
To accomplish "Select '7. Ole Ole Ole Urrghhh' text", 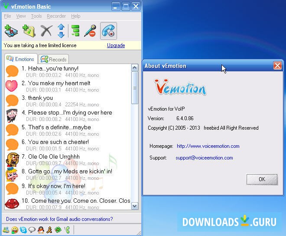I will click(x=51, y=156).
